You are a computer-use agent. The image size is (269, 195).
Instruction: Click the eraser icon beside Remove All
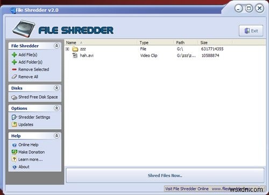click(14, 76)
